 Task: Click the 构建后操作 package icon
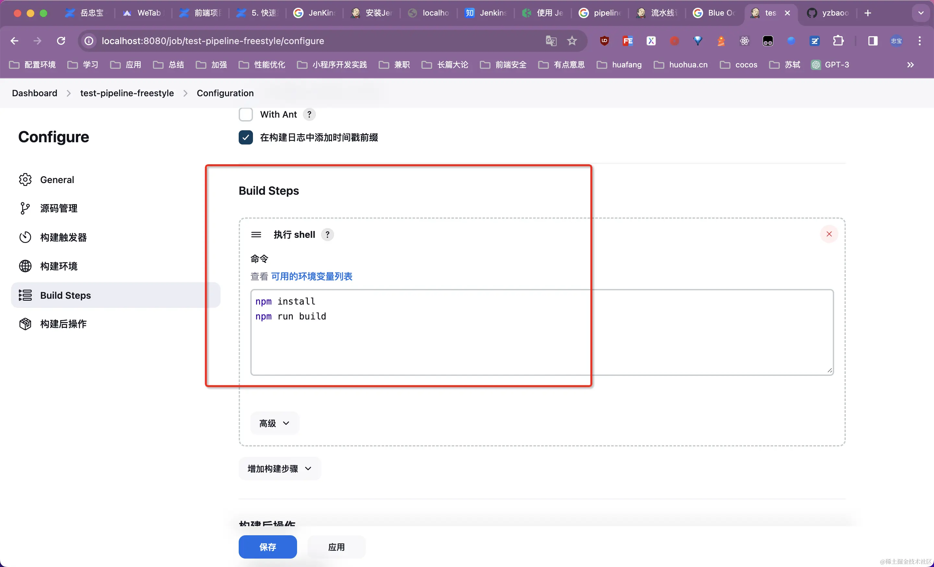tap(25, 324)
